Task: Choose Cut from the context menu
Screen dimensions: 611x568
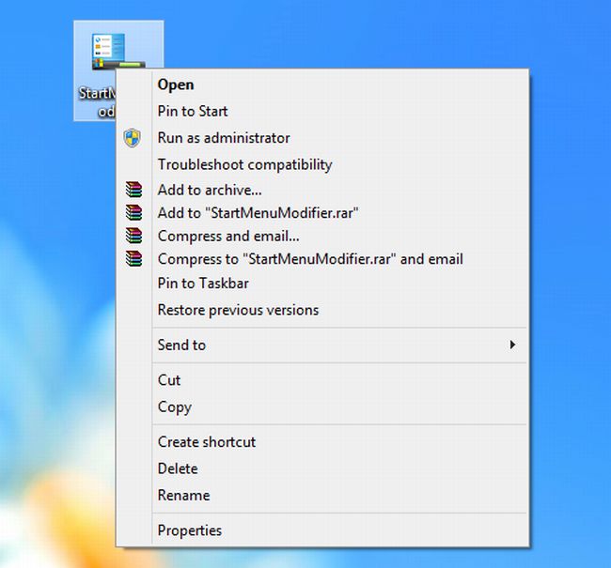Action: (322, 380)
